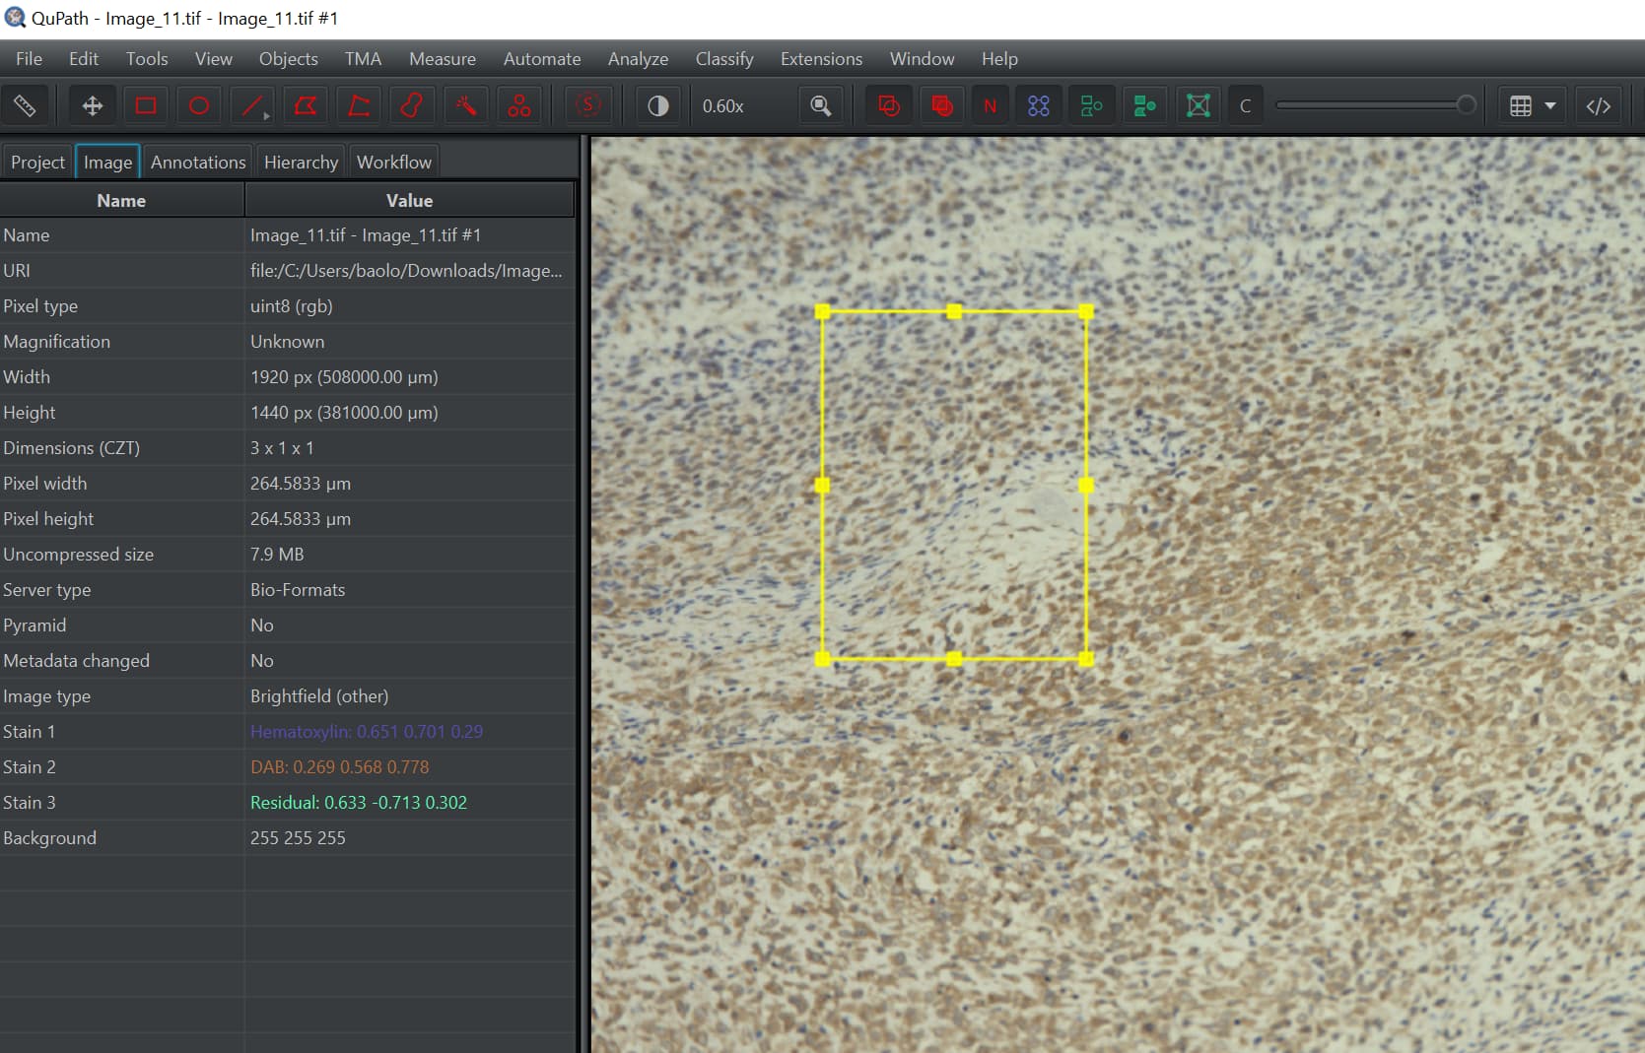Select the Polygon annotation tool

tap(306, 105)
